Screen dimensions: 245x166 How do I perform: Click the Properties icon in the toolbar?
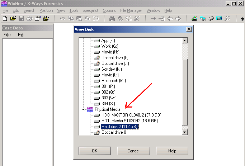[x=37, y=18]
